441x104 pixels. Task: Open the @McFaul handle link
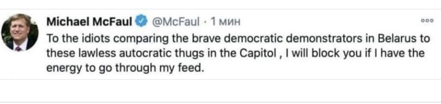pyautogui.click(x=176, y=22)
